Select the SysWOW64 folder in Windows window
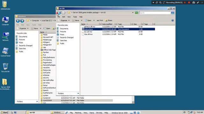This screenshot has width=204, height=114. point(76,100)
